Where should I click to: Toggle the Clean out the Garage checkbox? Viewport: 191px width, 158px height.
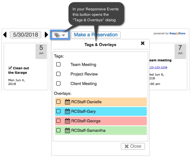point(10,68)
